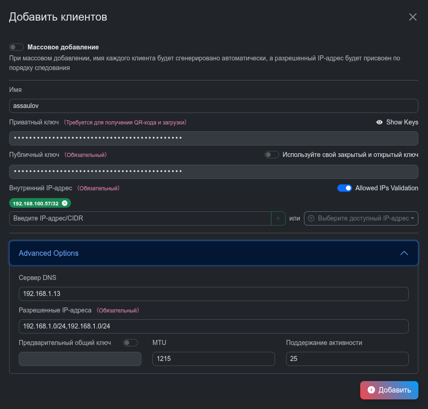The width and height of the screenshot is (428, 409).
Task: Click the Имя field containing assaulov
Action: (213, 106)
